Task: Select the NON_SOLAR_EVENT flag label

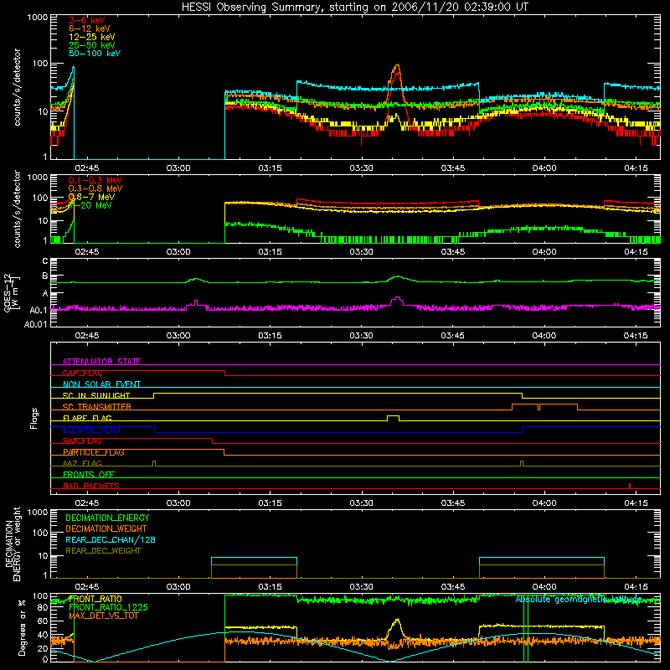Action: pos(101,384)
